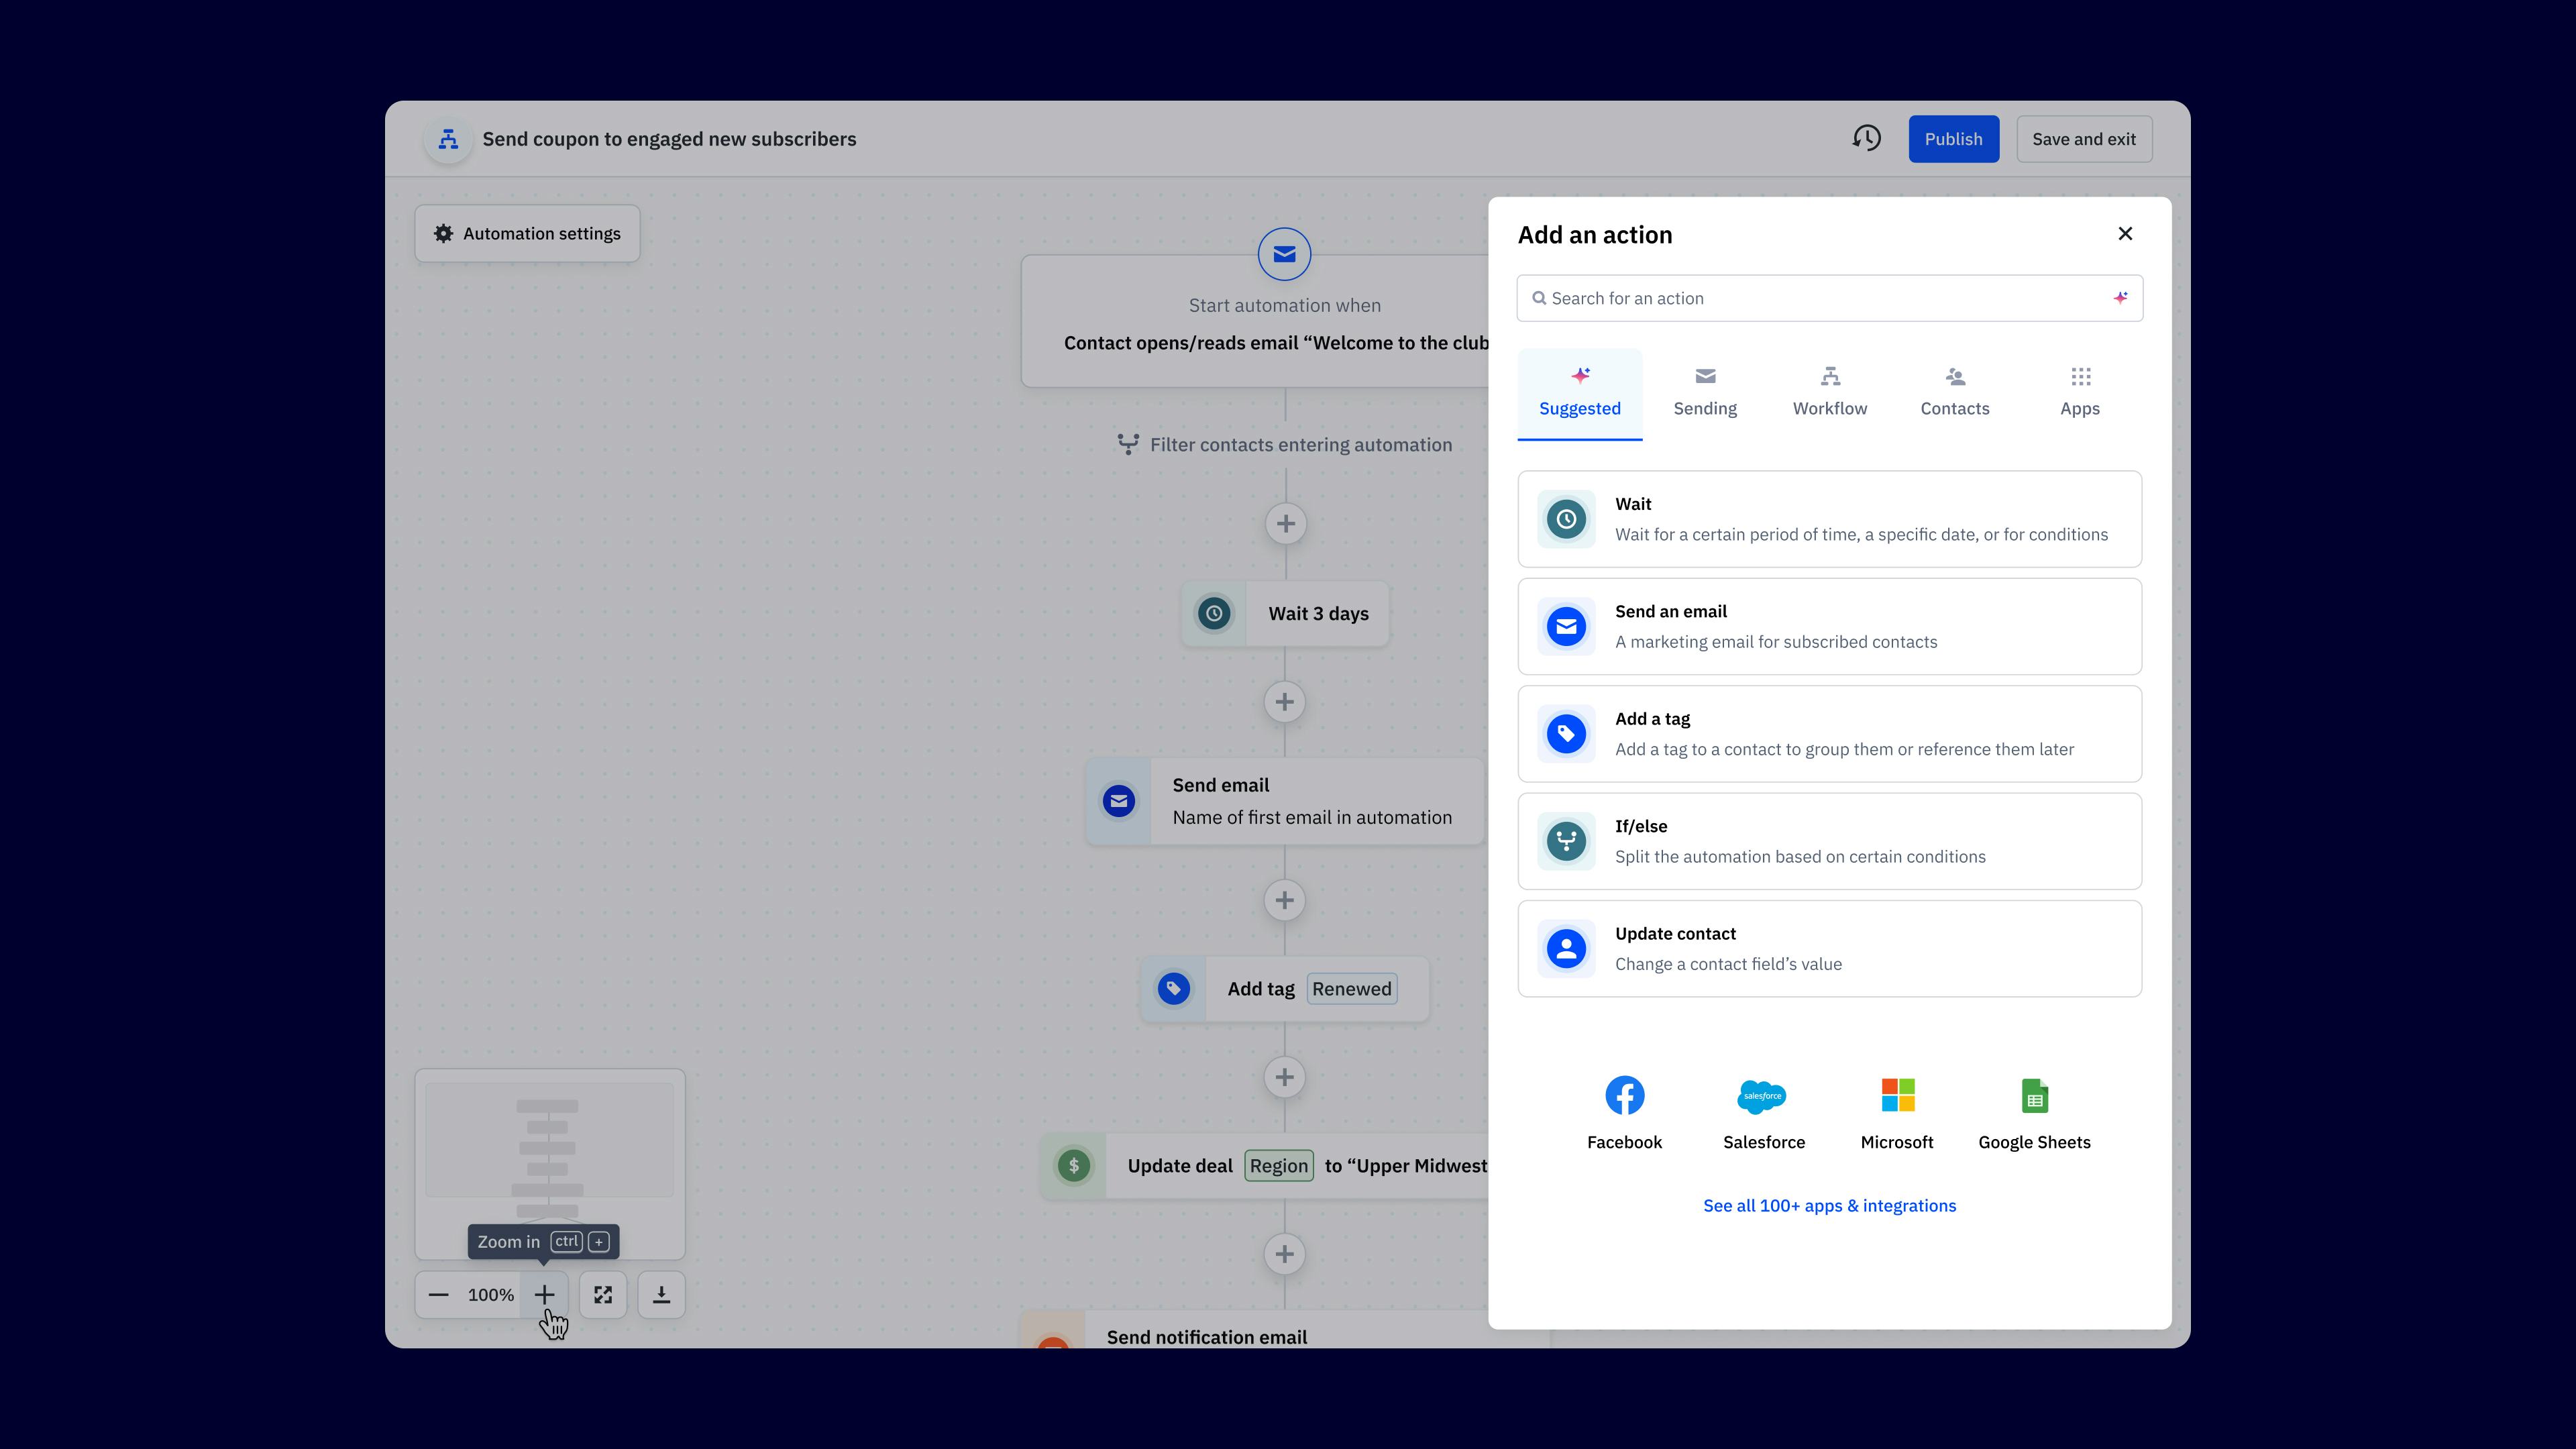Click the fit-to-screen zoom icon
The width and height of the screenshot is (2576, 1449).
tap(602, 1294)
